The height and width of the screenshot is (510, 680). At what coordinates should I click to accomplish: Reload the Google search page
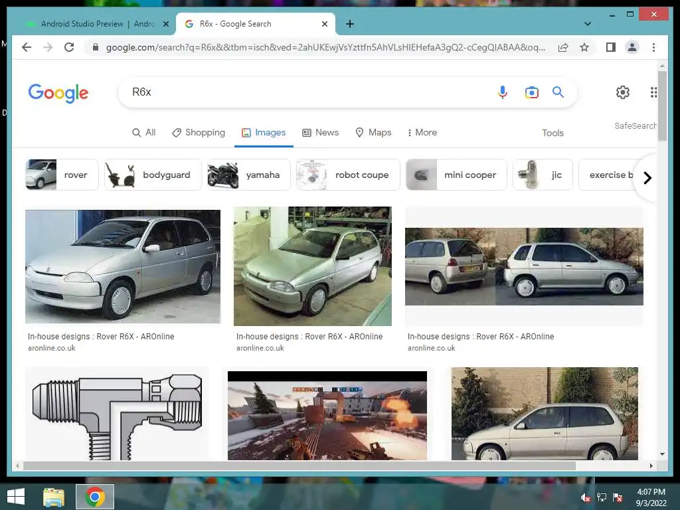tap(69, 47)
